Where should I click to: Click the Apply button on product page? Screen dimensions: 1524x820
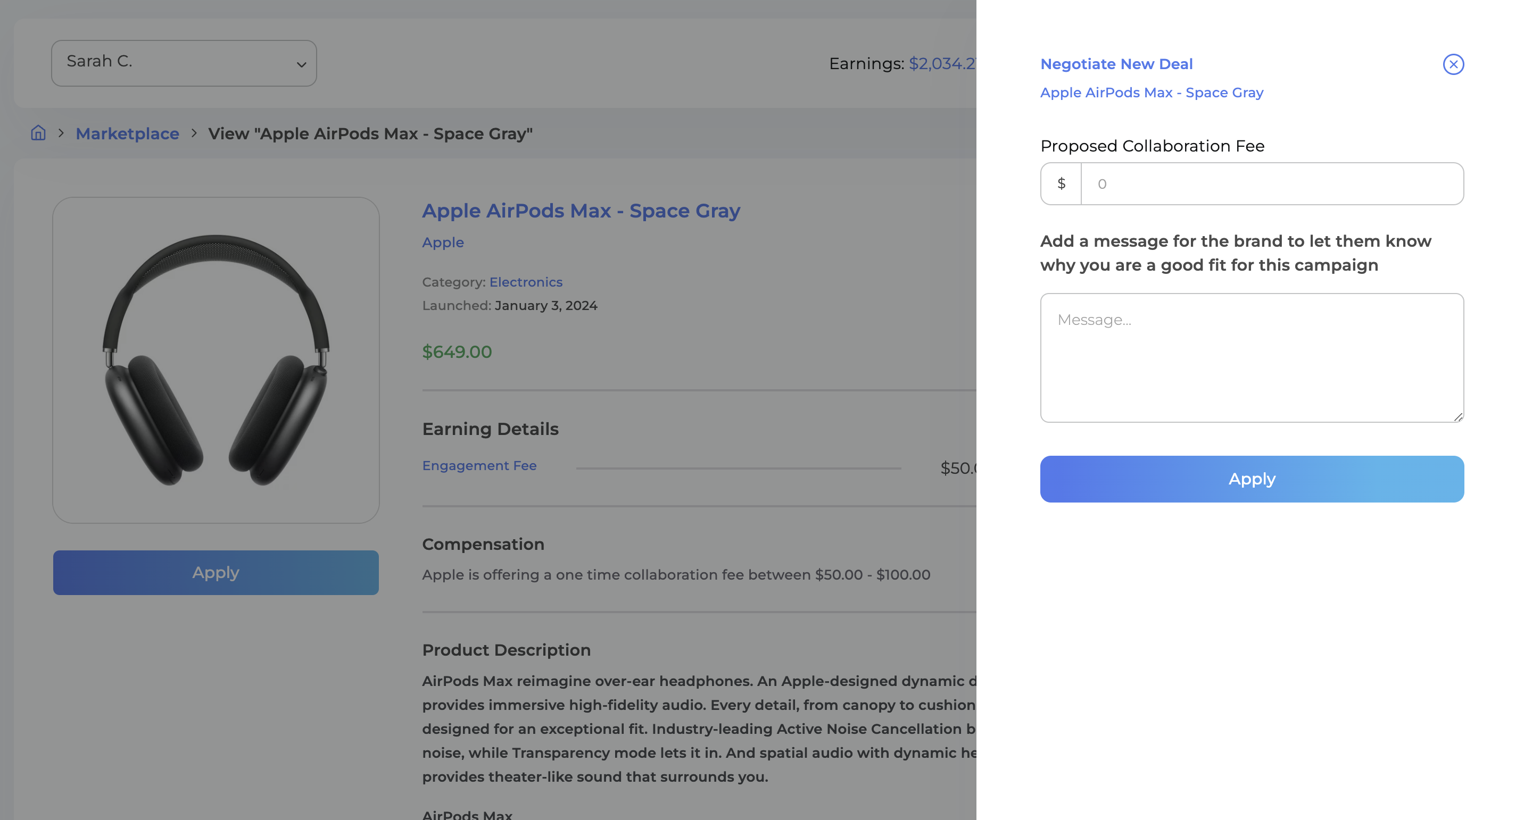215,573
